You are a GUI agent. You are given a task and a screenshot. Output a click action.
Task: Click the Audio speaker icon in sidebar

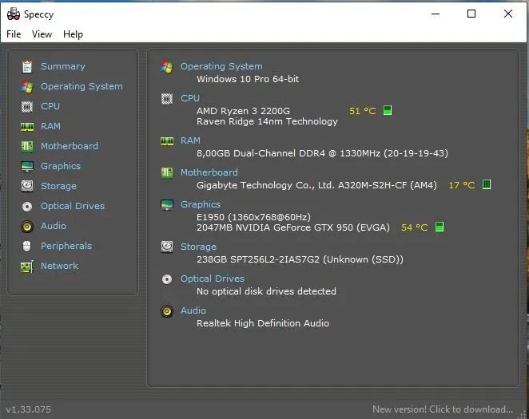point(27,227)
